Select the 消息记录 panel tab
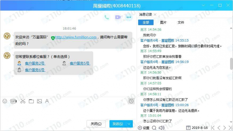The width and height of the screenshot is (233, 131). [x=145, y=14]
